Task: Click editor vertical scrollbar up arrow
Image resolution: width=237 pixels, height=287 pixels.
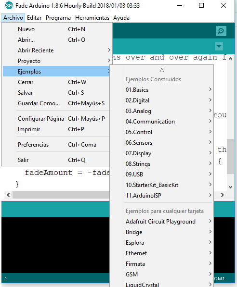Action: [x=231, y=59]
